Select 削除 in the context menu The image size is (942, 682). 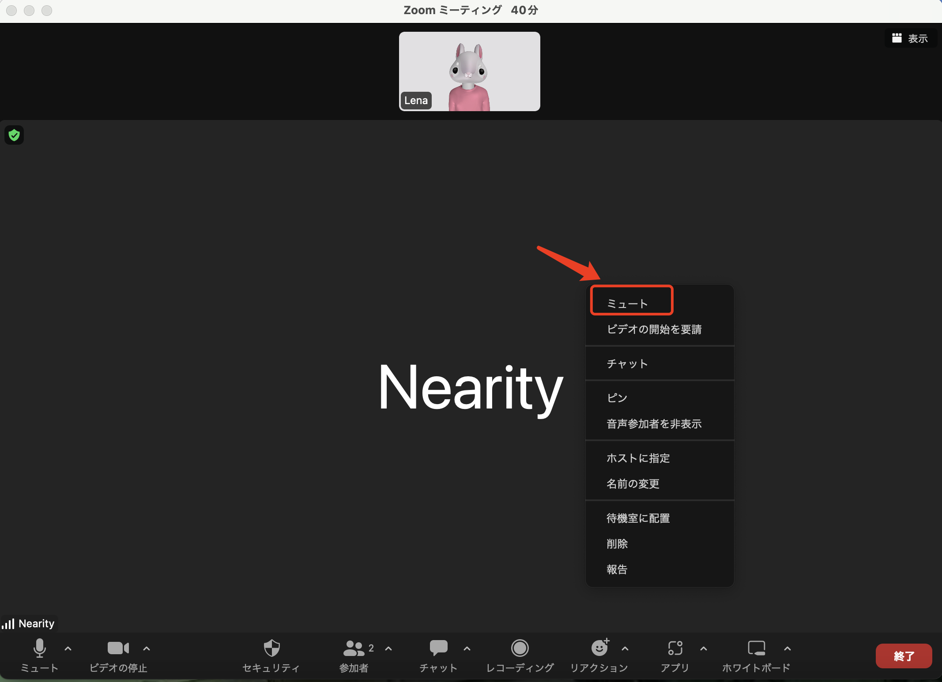[x=659, y=544]
